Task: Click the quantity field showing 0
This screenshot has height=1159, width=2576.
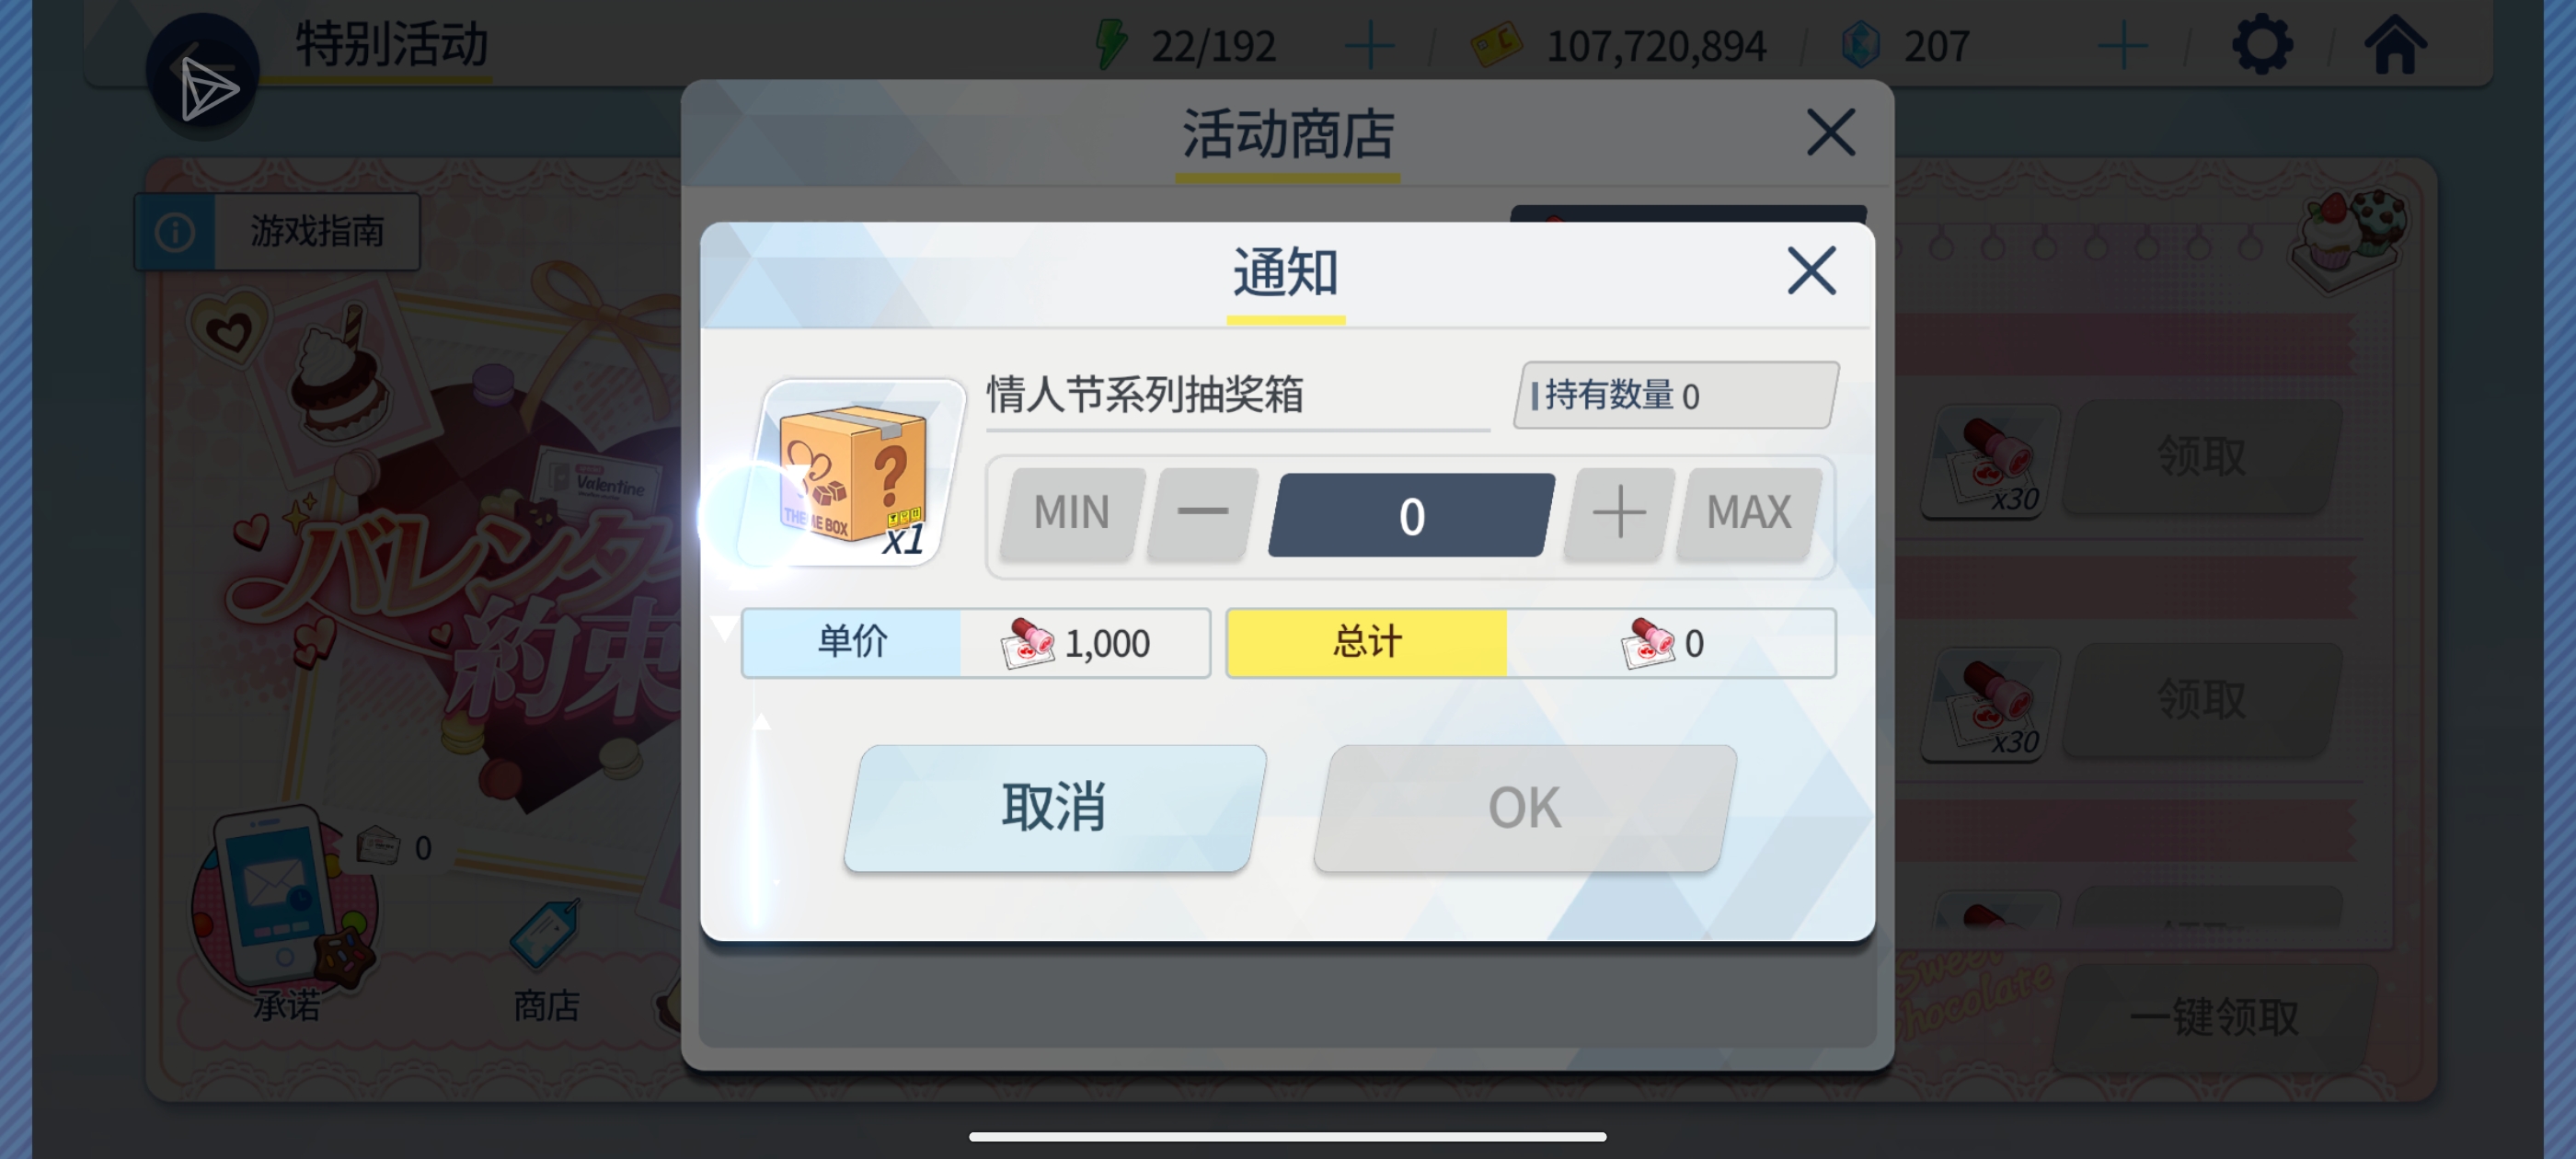Action: pos(1411,515)
